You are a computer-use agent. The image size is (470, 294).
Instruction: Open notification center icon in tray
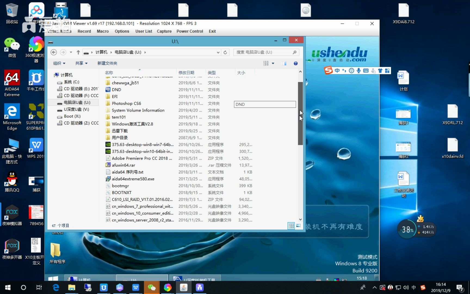tap(460, 288)
